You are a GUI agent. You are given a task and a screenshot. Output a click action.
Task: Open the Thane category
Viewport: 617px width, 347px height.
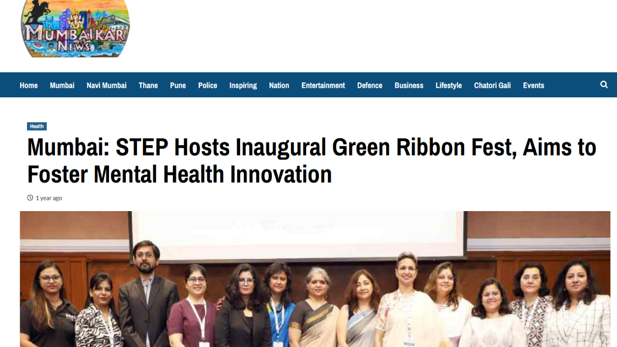click(x=148, y=85)
